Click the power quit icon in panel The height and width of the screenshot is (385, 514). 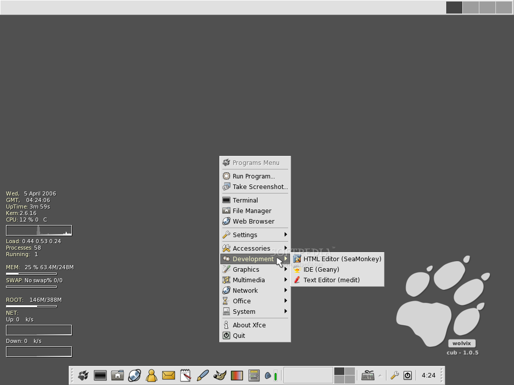[x=408, y=375]
